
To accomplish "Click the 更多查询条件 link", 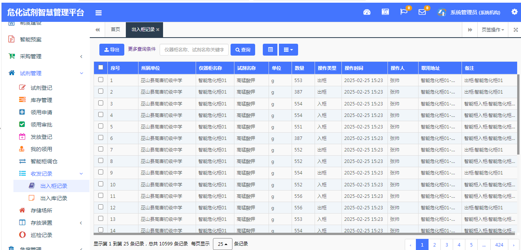I will (x=142, y=49).
